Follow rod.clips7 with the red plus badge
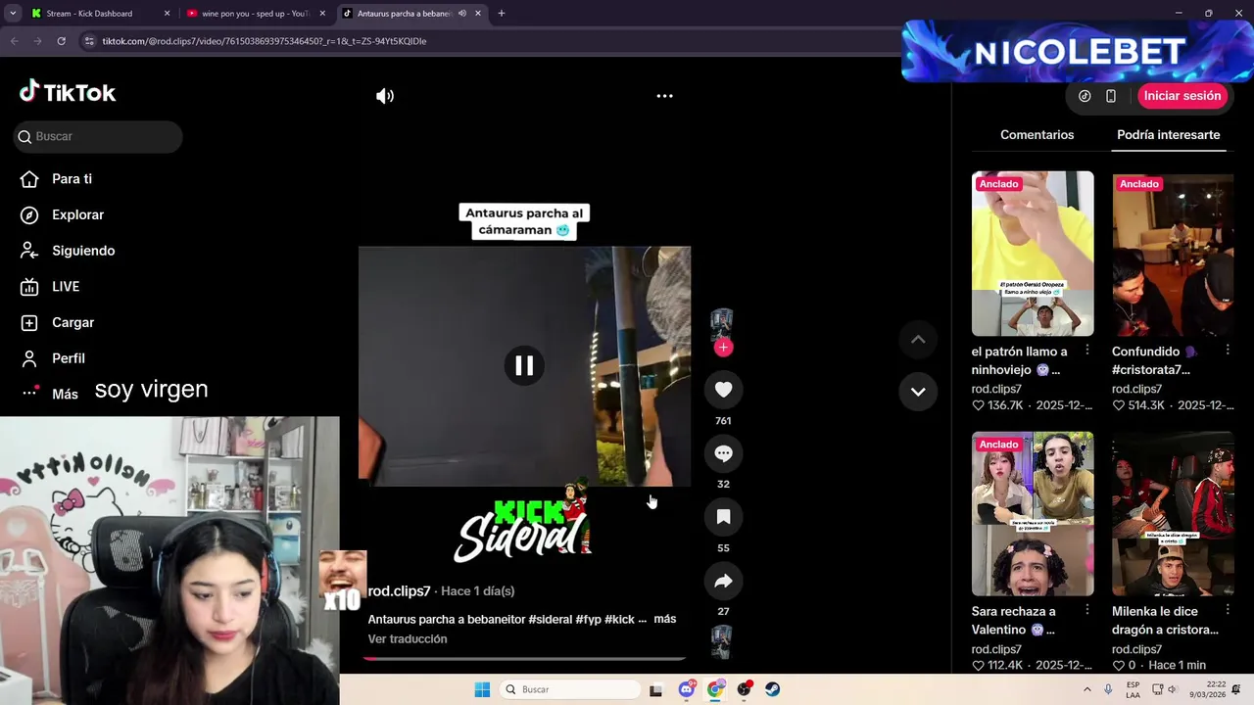Screen dimensions: 1254x705 [723, 348]
